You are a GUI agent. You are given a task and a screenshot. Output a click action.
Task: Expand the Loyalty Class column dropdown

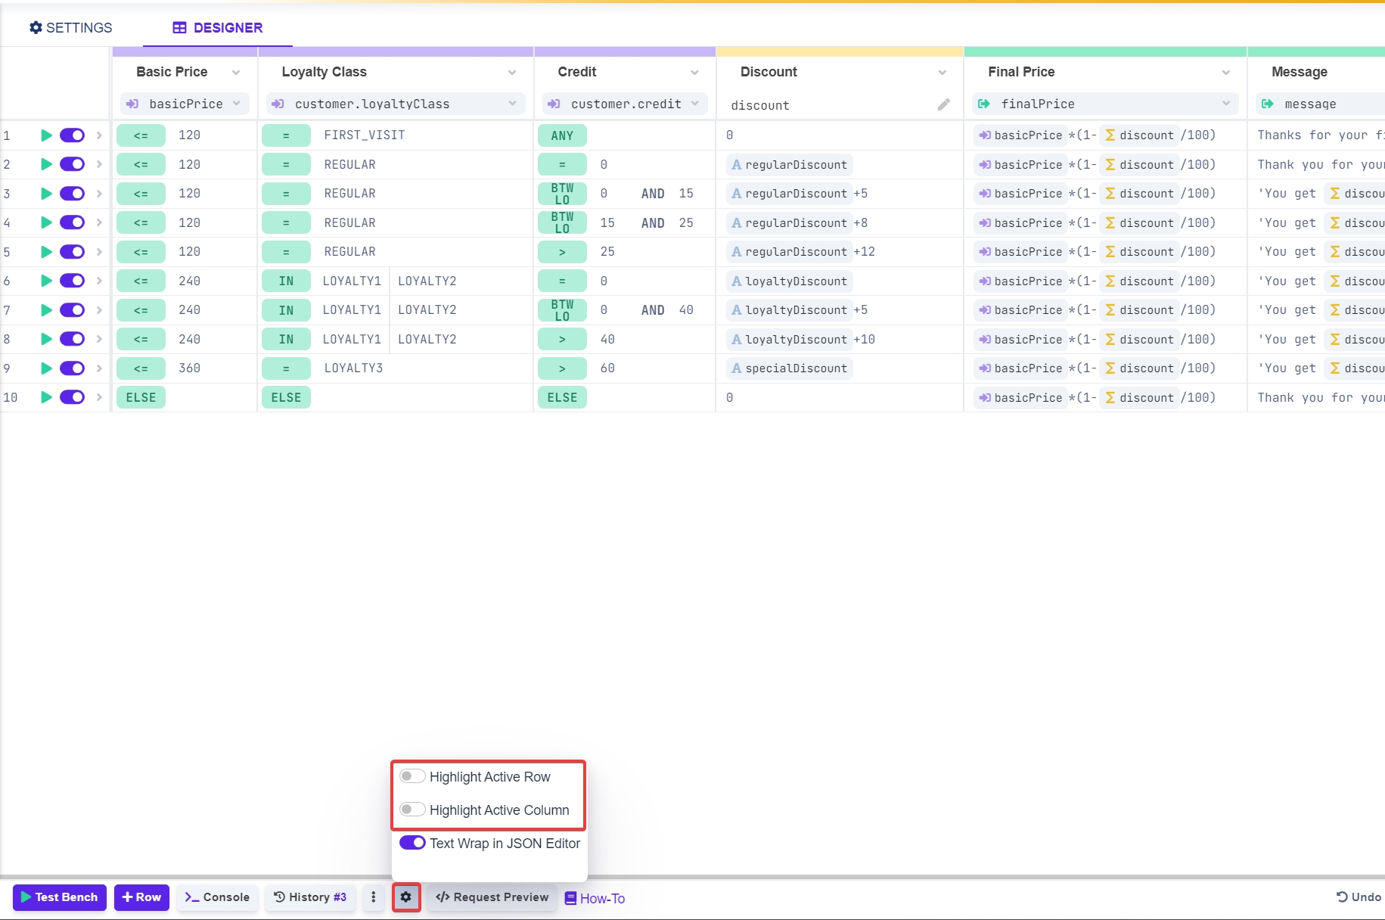512,73
